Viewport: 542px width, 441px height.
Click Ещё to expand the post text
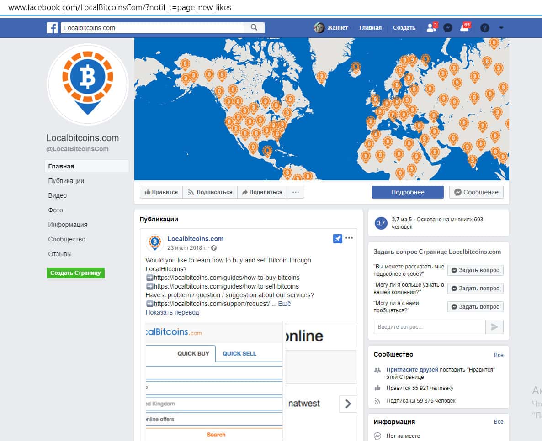pyautogui.click(x=284, y=304)
